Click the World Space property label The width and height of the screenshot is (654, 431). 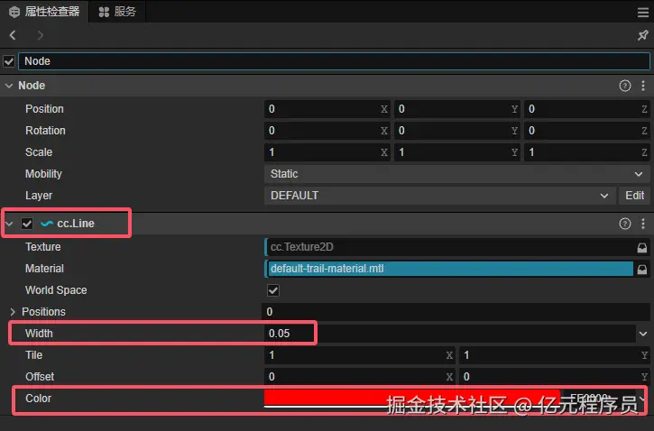pyautogui.click(x=56, y=290)
